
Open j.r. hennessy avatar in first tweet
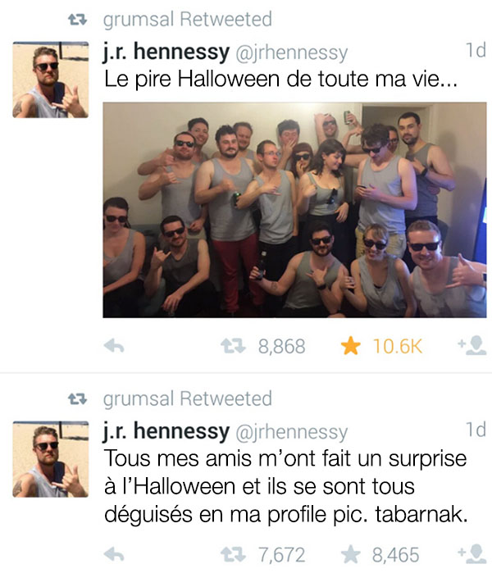click(x=51, y=80)
